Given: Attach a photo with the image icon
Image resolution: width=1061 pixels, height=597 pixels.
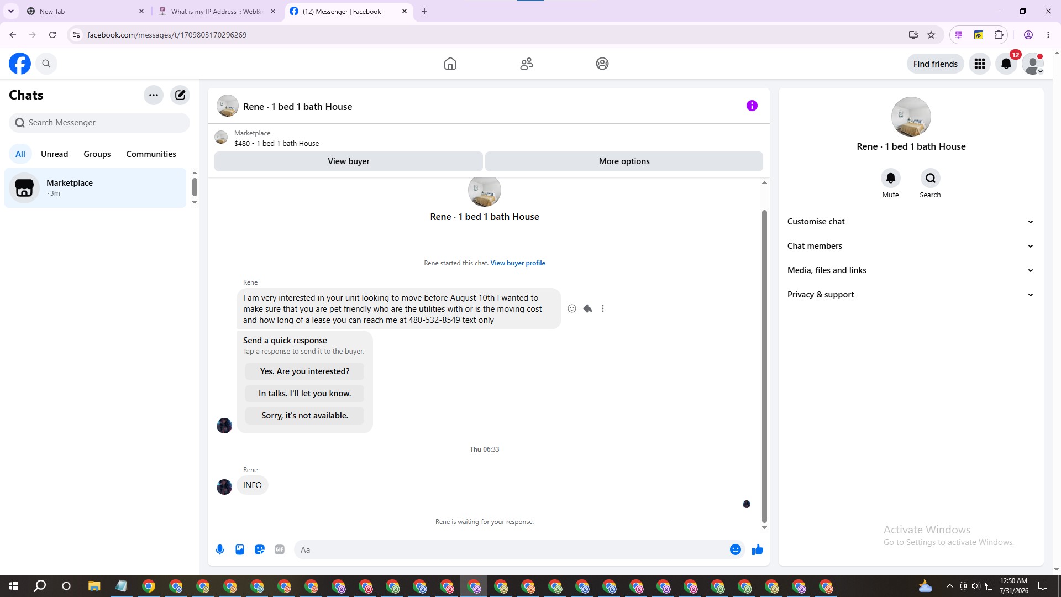Looking at the screenshot, I should point(240,549).
